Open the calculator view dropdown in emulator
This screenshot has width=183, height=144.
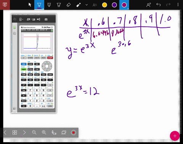click(21, 19)
